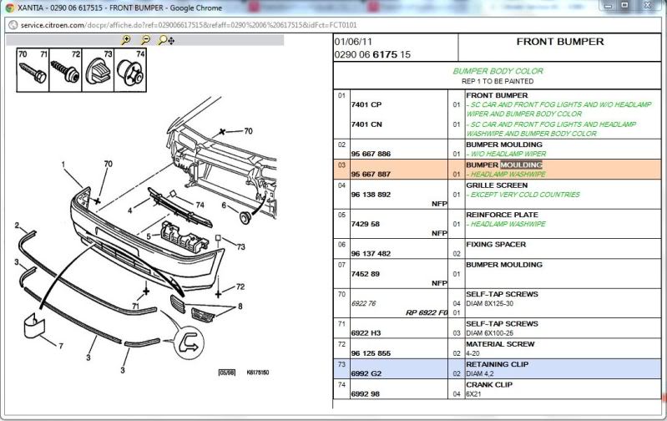Click part number 96 138 892
The width and height of the screenshot is (667, 421).
click(371, 195)
